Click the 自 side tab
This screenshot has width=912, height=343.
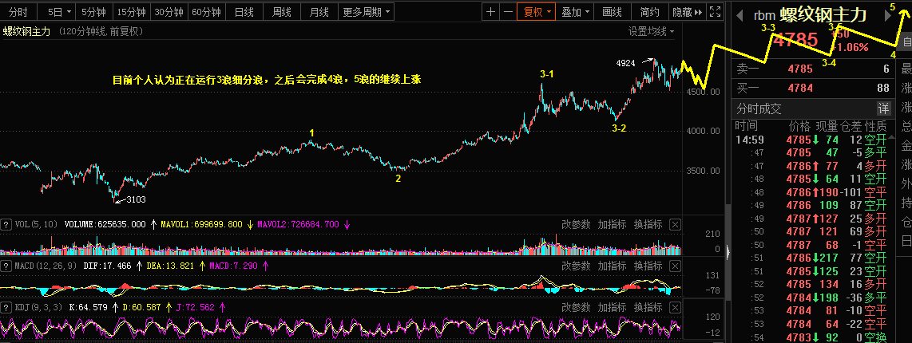[906, 42]
